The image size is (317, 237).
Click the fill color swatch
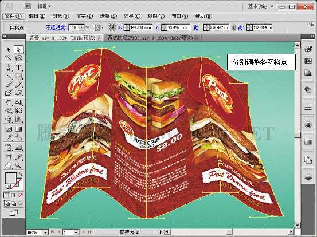10,178
